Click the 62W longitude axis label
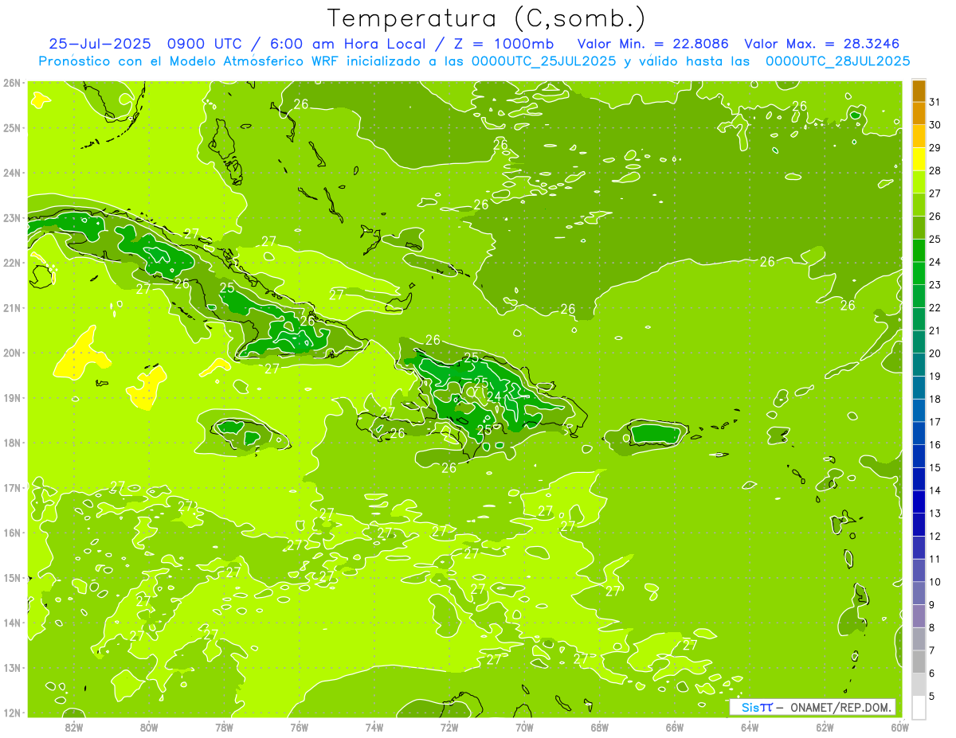956x738 pixels. [x=825, y=727]
